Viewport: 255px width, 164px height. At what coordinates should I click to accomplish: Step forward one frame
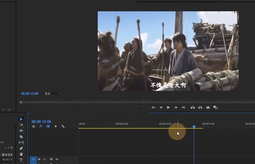pos(176,107)
